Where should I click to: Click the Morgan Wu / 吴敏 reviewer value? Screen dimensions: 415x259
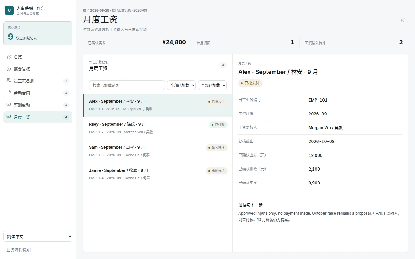pyautogui.click(x=325, y=128)
